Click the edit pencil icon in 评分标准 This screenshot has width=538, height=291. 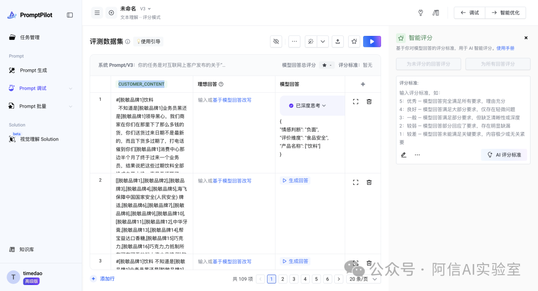404,155
